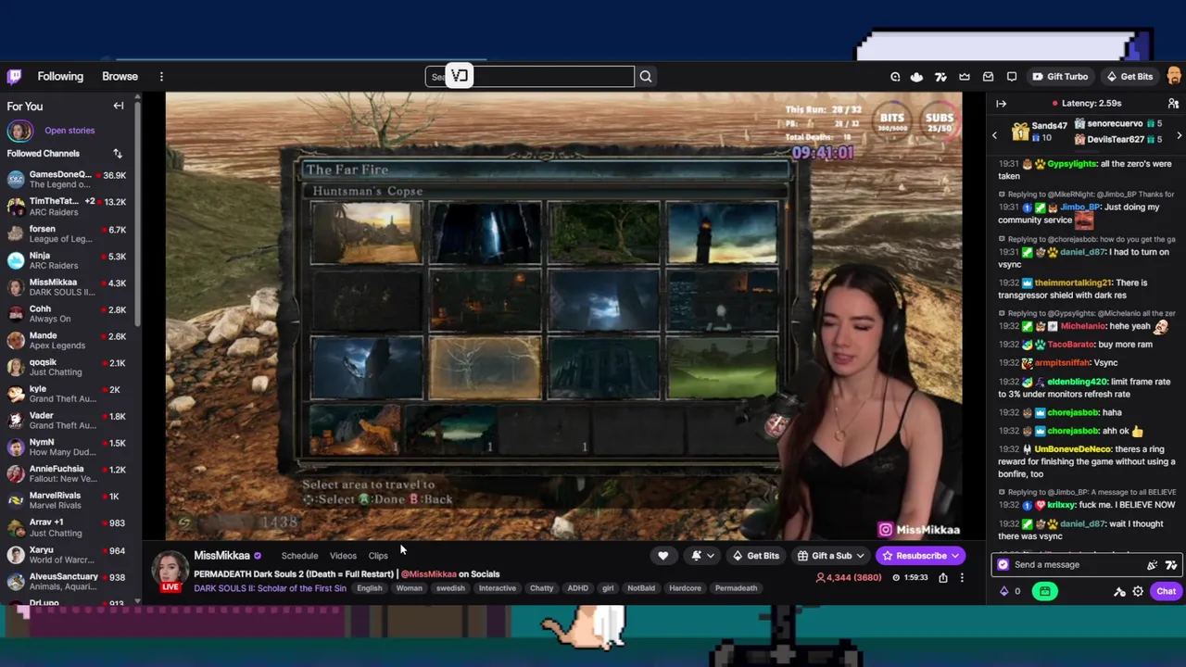Open chat settings gear
Viewport: 1186px width, 667px height.
(1138, 592)
